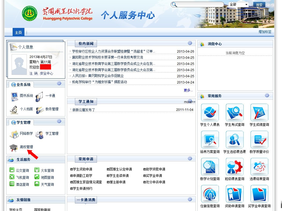The image size is (282, 211).
Task: Click inside the top search field
Action: 200,5
